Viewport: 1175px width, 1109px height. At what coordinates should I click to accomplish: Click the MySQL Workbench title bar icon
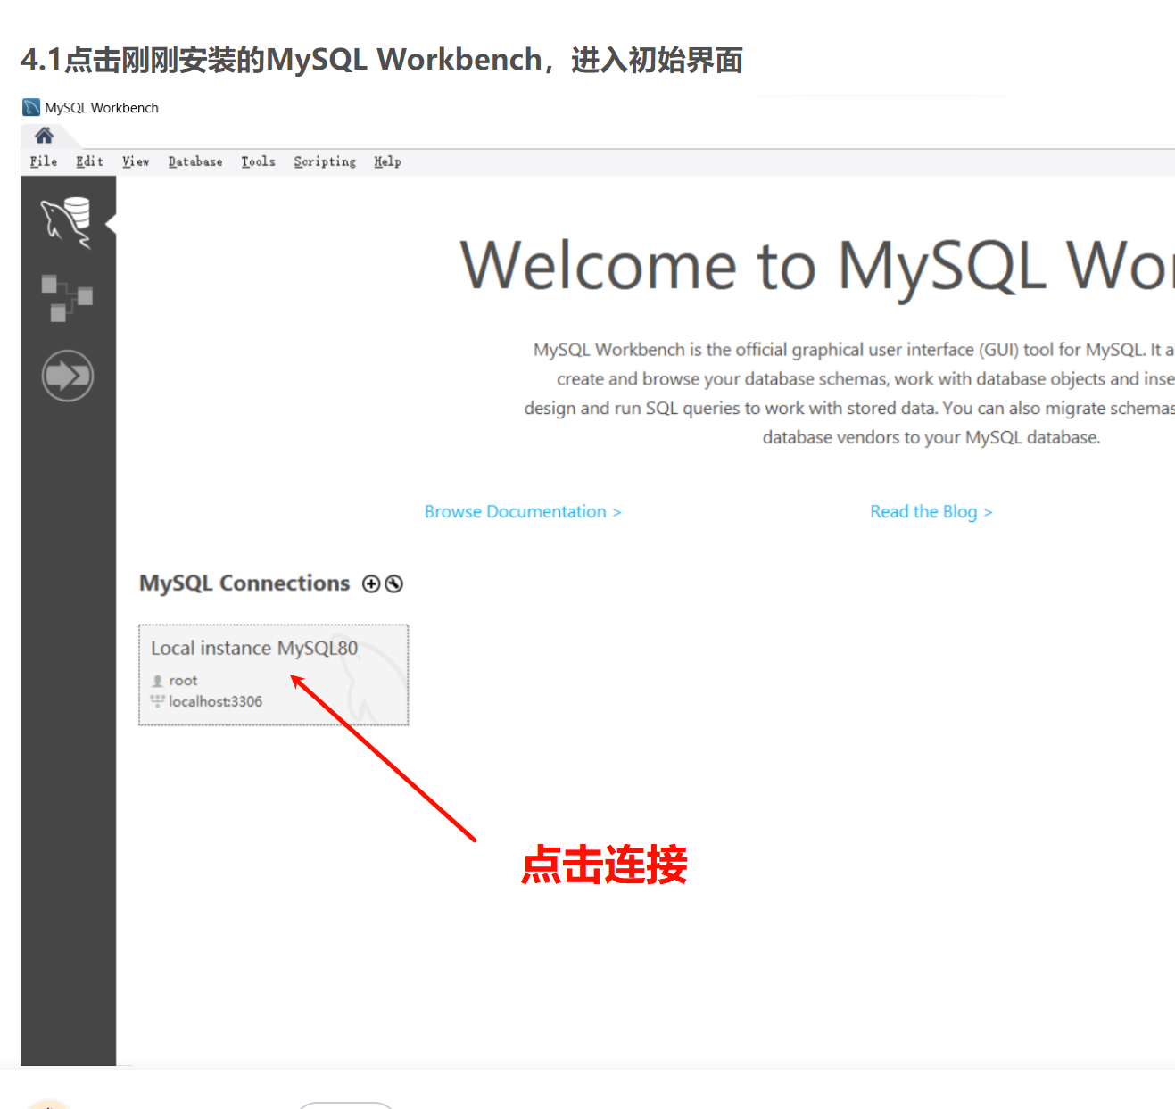click(x=31, y=107)
